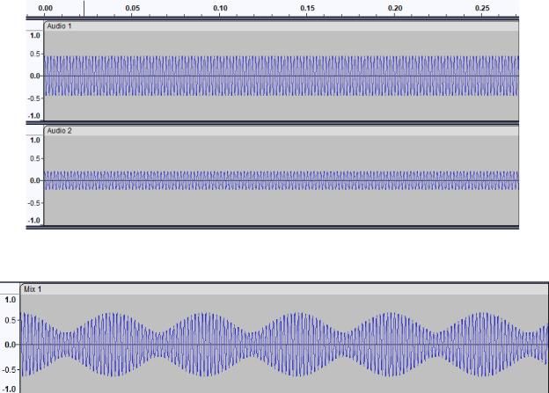Click the 1.0 label on Audio 2 scale

click(x=34, y=140)
